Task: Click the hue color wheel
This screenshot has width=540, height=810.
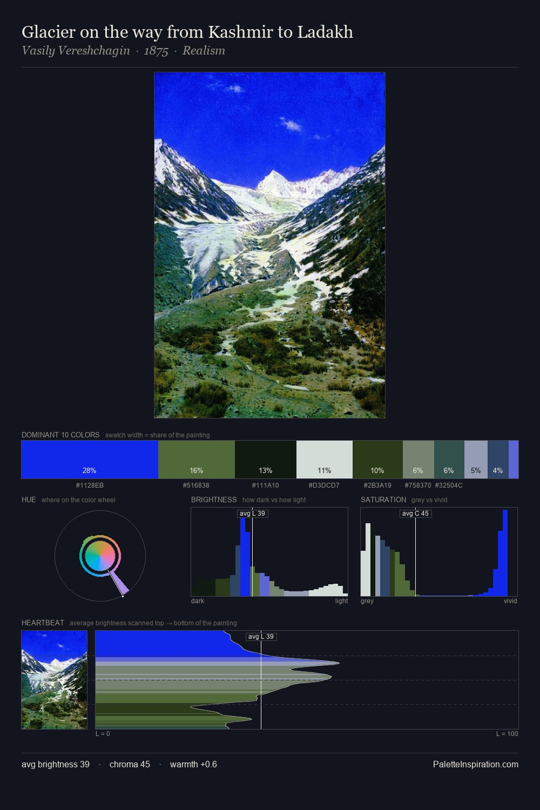Action: (x=100, y=556)
